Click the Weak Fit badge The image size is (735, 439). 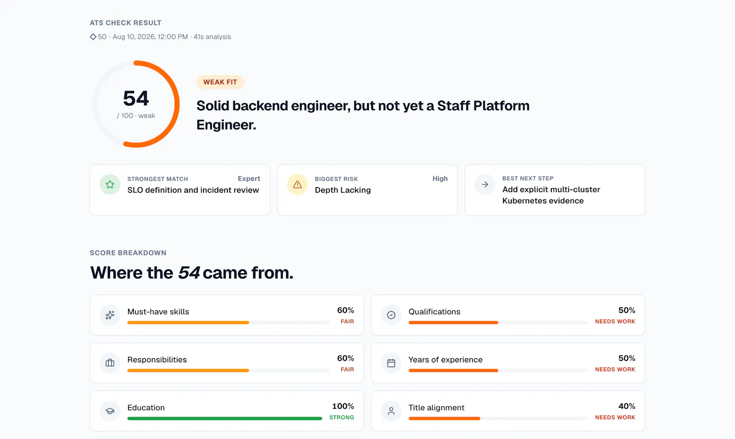[220, 82]
